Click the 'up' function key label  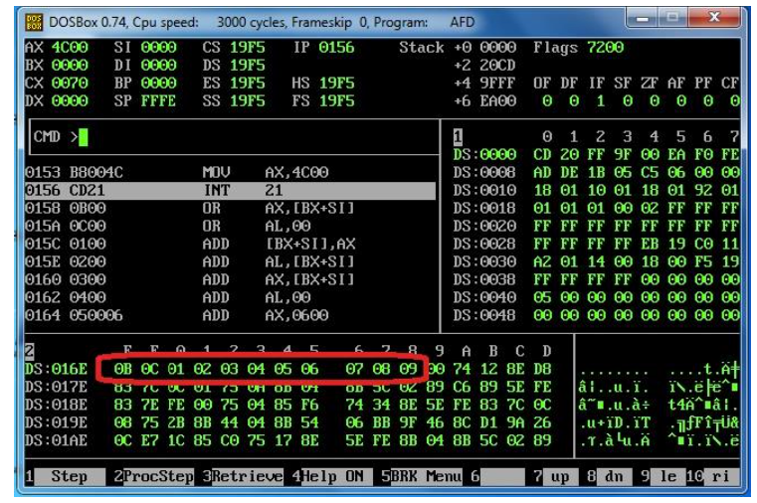[x=560, y=476]
